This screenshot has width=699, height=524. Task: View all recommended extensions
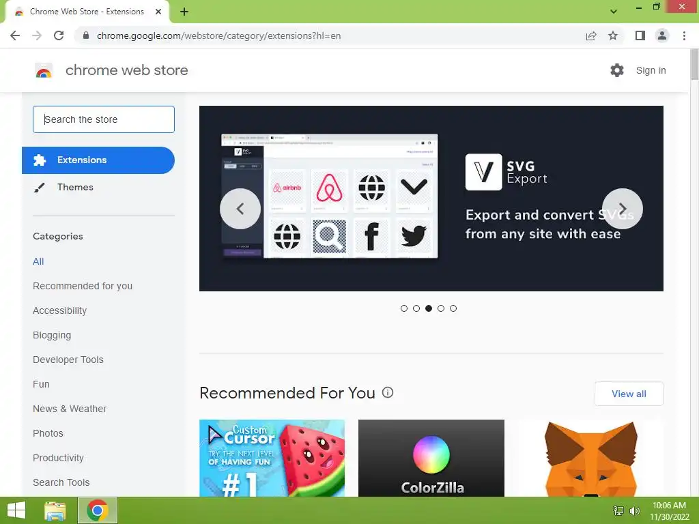tap(629, 394)
